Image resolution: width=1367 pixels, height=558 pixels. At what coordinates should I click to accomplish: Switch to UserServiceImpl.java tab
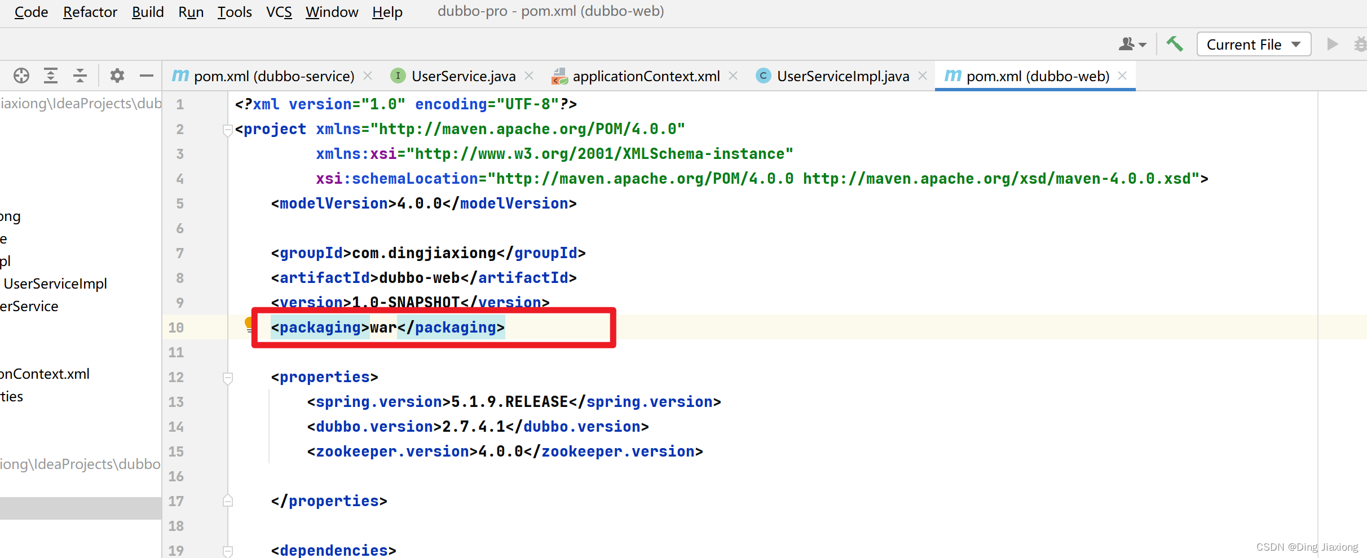[843, 76]
